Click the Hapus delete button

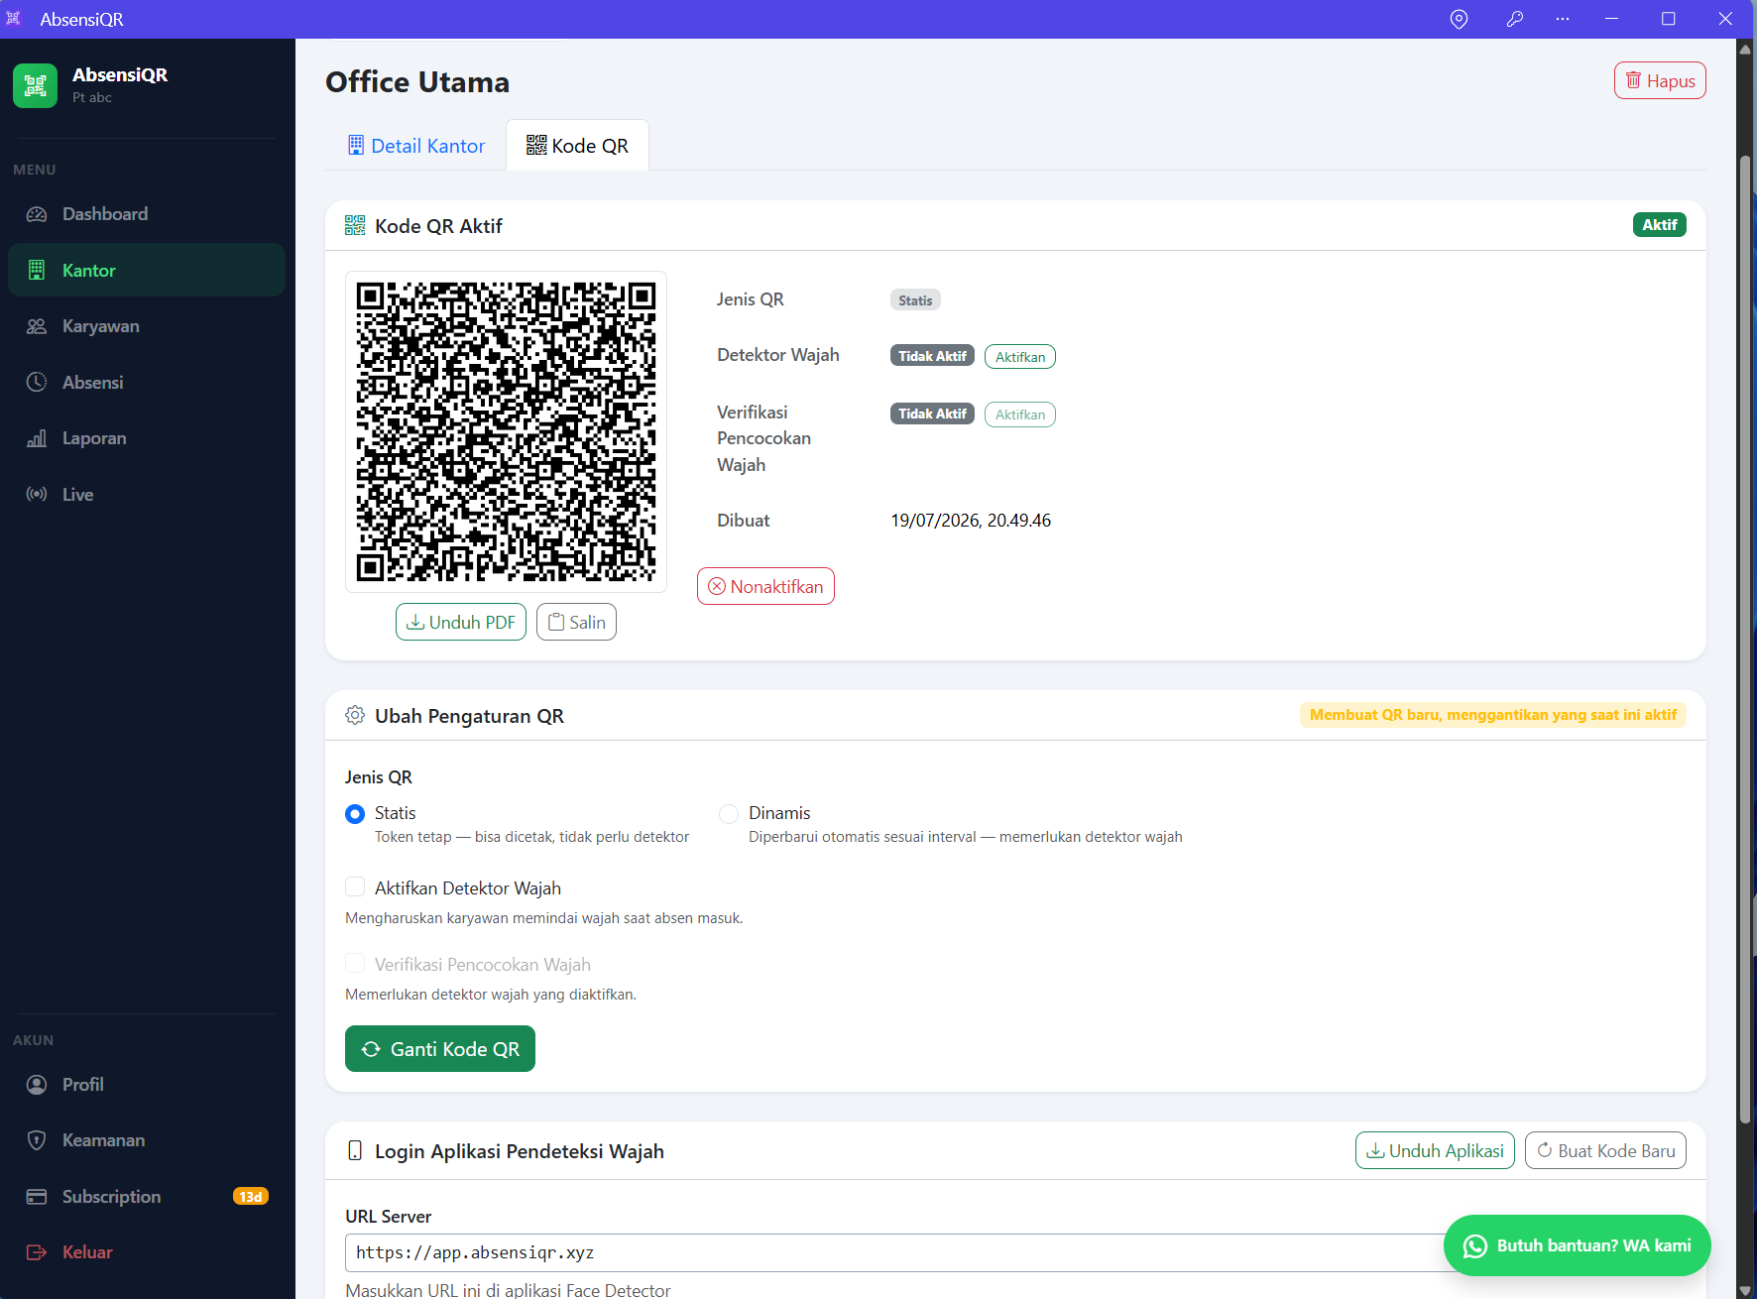point(1660,81)
